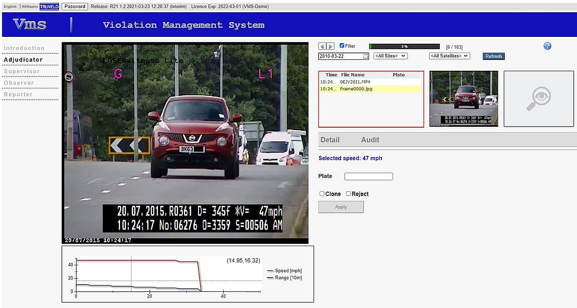Select 0EJV26I1.MP4 in the file list
The width and height of the screenshot is (577, 308).
coord(355,82)
